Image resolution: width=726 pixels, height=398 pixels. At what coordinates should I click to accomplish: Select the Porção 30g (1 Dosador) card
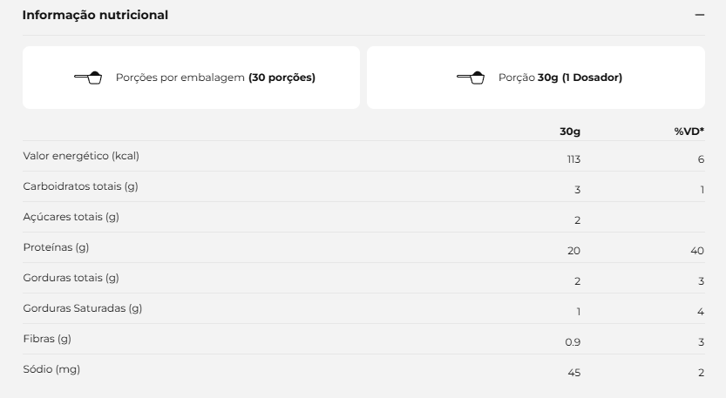[x=536, y=78]
